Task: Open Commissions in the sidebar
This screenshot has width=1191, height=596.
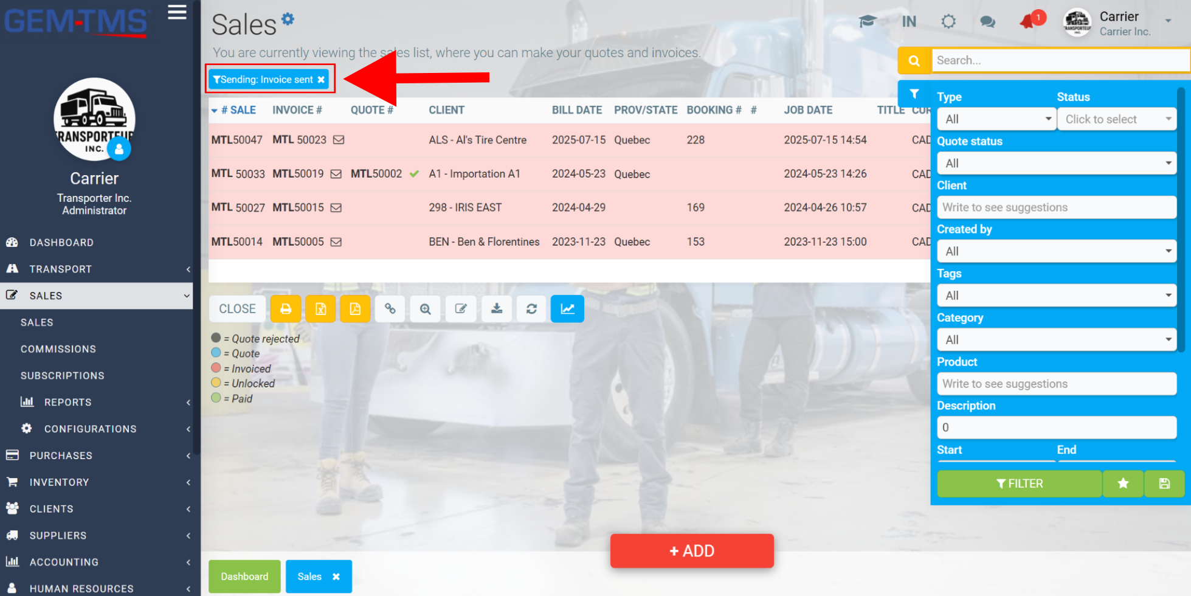Action: 58,349
